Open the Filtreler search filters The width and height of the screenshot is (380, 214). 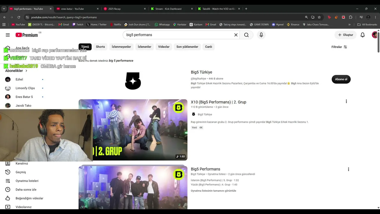(x=339, y=47)
